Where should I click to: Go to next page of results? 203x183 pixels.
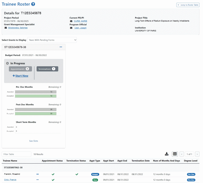(x=197, y=154)
